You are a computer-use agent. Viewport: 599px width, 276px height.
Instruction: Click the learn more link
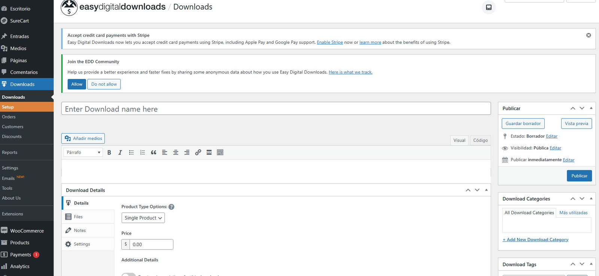point(370,42)
